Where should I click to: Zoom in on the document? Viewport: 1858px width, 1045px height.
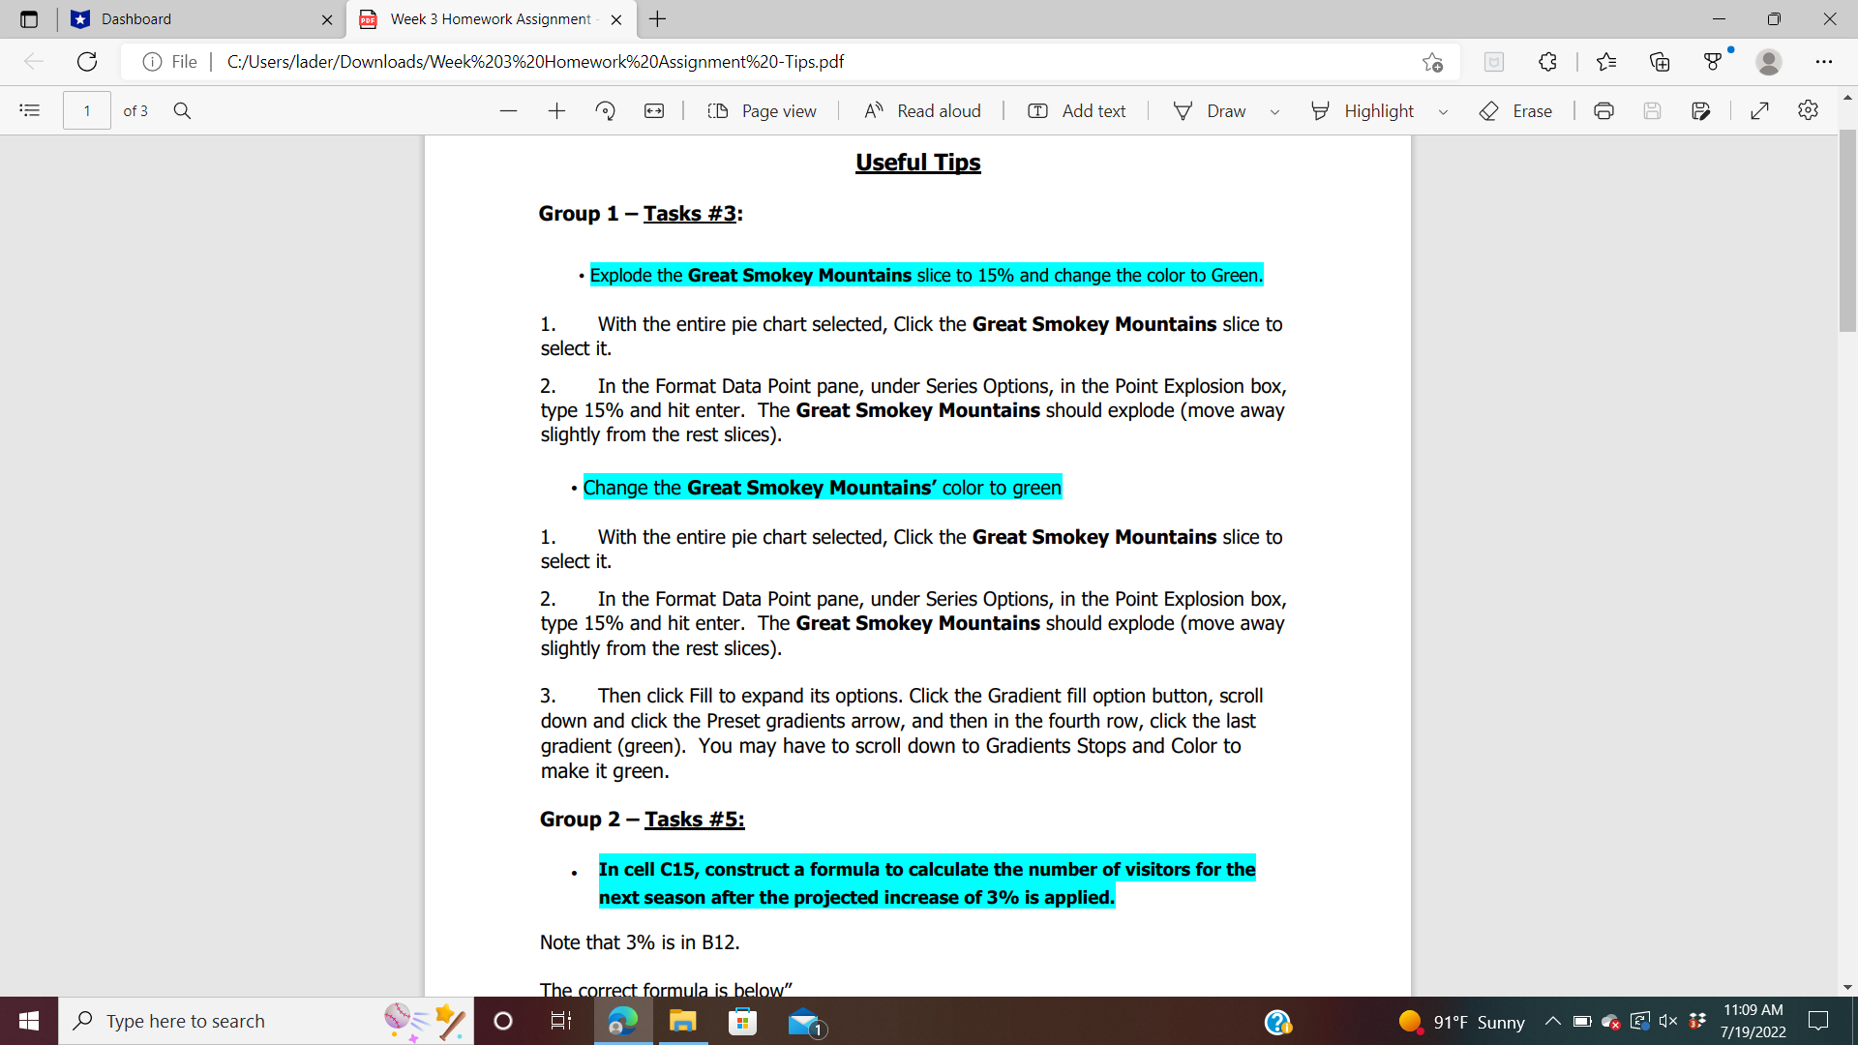(x=557, y=110)
